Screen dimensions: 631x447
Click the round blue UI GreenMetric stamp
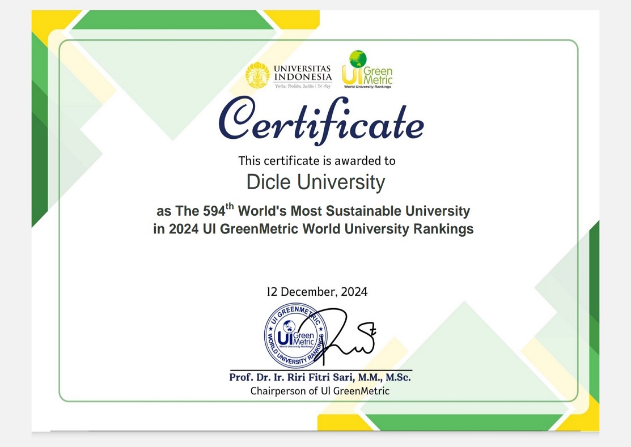tap(296, 335)
